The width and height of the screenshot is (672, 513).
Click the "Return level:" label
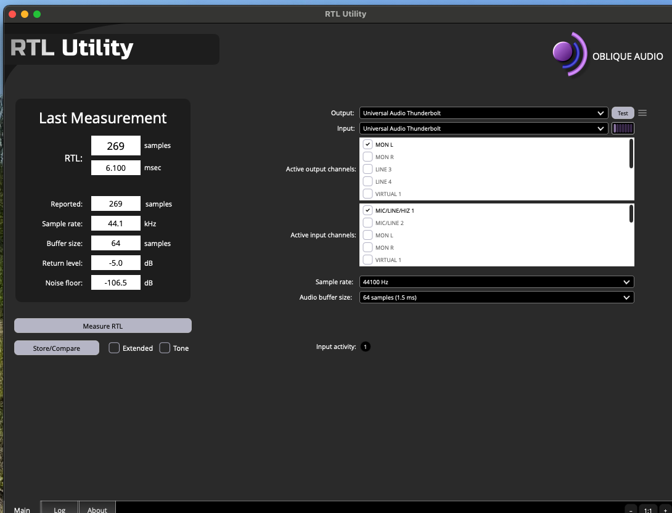click(62, 263)
